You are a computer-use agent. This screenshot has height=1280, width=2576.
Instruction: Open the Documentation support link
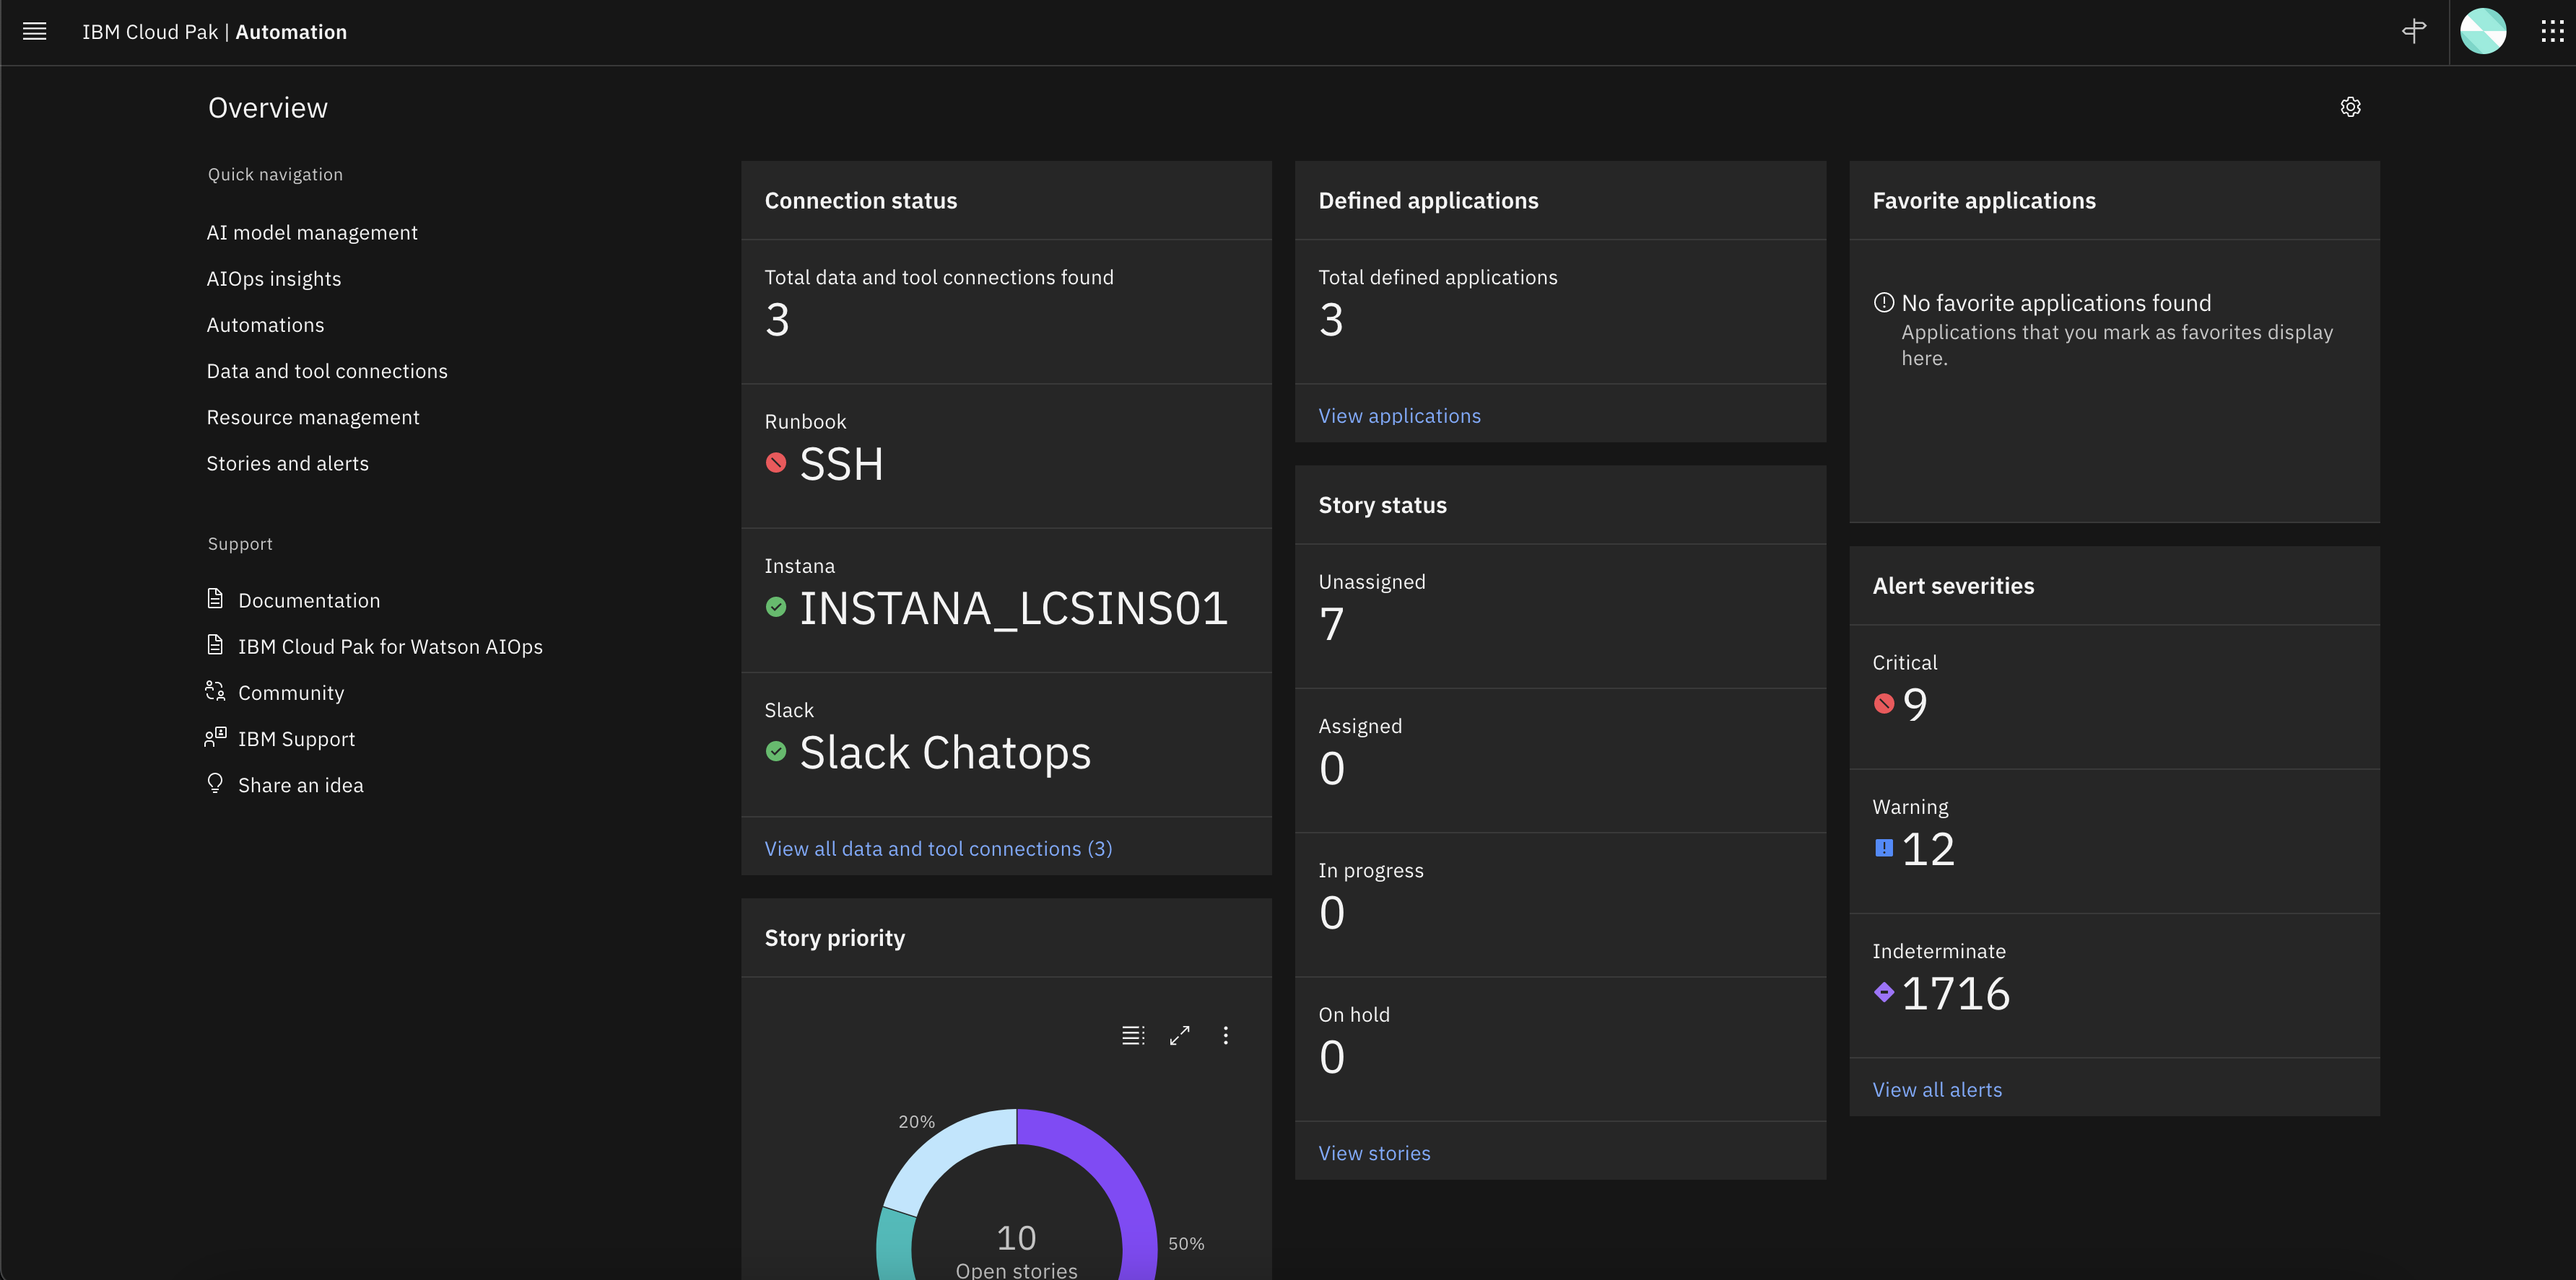tap(309, 600)
